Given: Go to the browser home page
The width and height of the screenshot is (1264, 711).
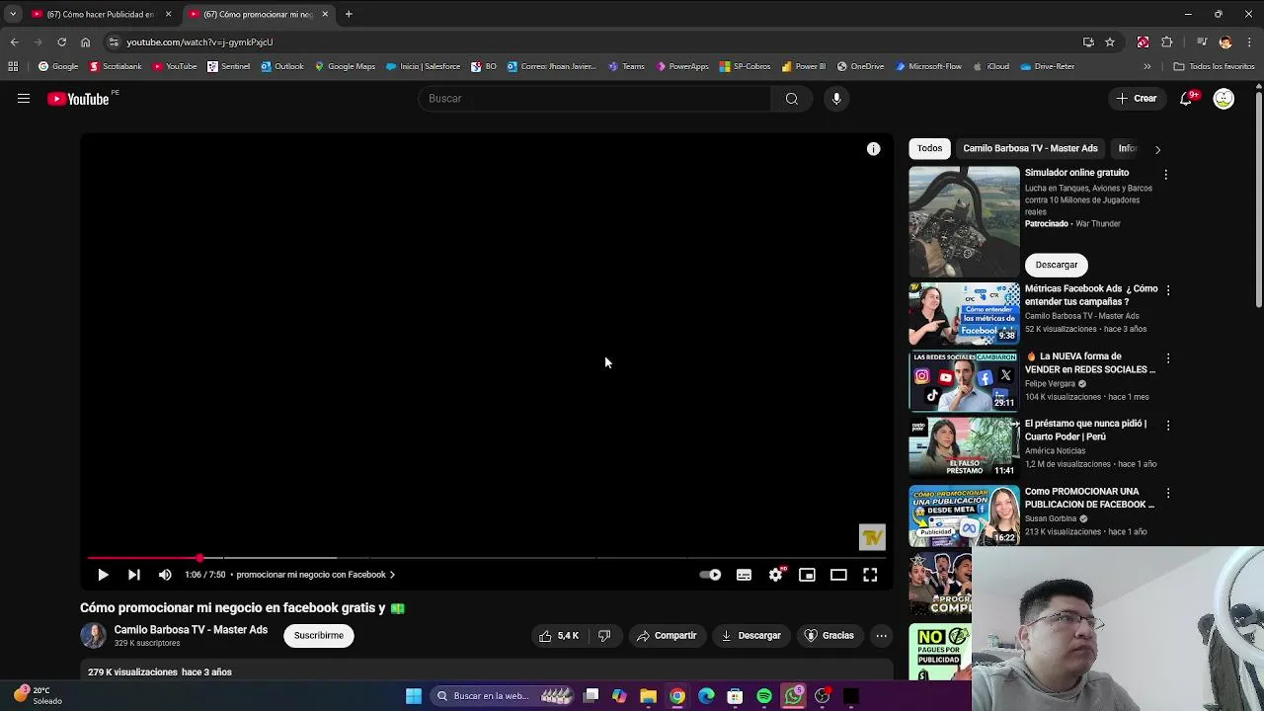Looking at the screenshot, I should pos(85,42).
